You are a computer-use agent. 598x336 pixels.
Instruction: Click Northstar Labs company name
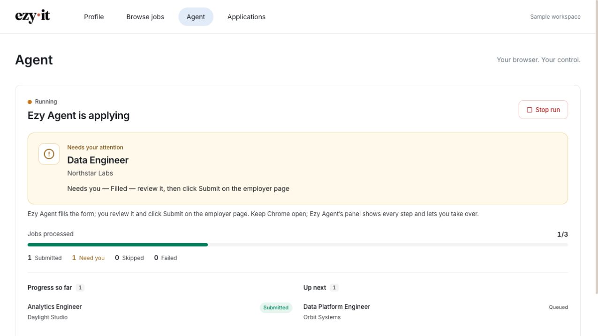[x=90, y=173]
